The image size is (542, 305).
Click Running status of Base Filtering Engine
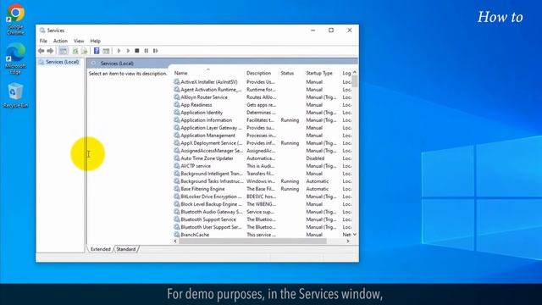(290, 189)
